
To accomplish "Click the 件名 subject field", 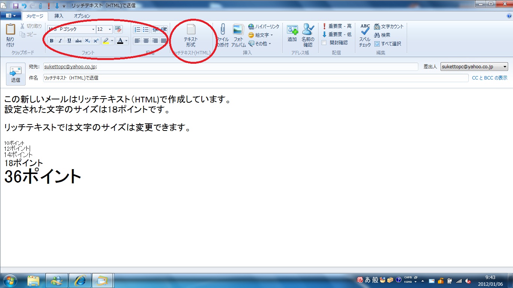I will 256,78.
